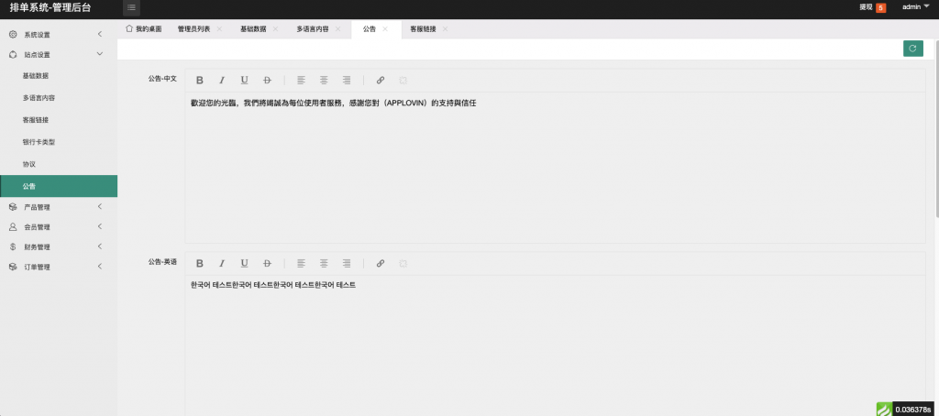Viewport: 939px width, 416px height.
Task: Switch to the 客服链接 tab
Action: pos(423,28)
